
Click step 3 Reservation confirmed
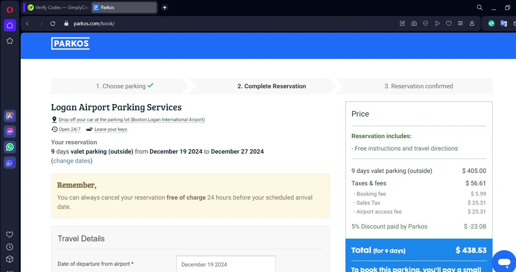coord(419,86)
